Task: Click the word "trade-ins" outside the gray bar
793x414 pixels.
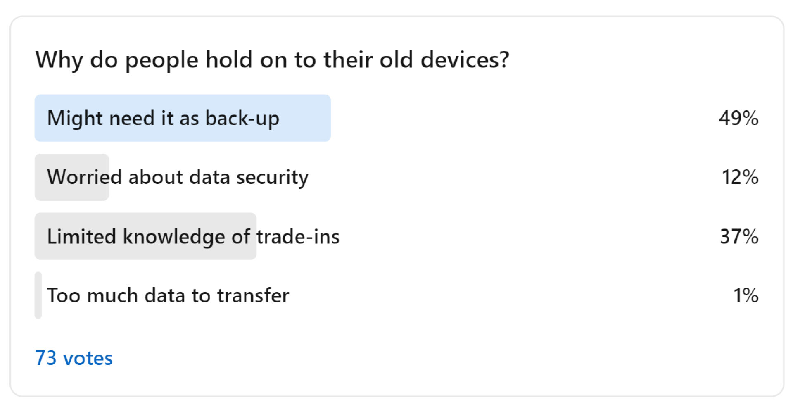Action: click(298, 236)
